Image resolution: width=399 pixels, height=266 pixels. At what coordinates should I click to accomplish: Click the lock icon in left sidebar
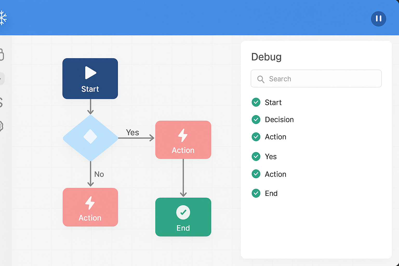(x=1, y=55)
